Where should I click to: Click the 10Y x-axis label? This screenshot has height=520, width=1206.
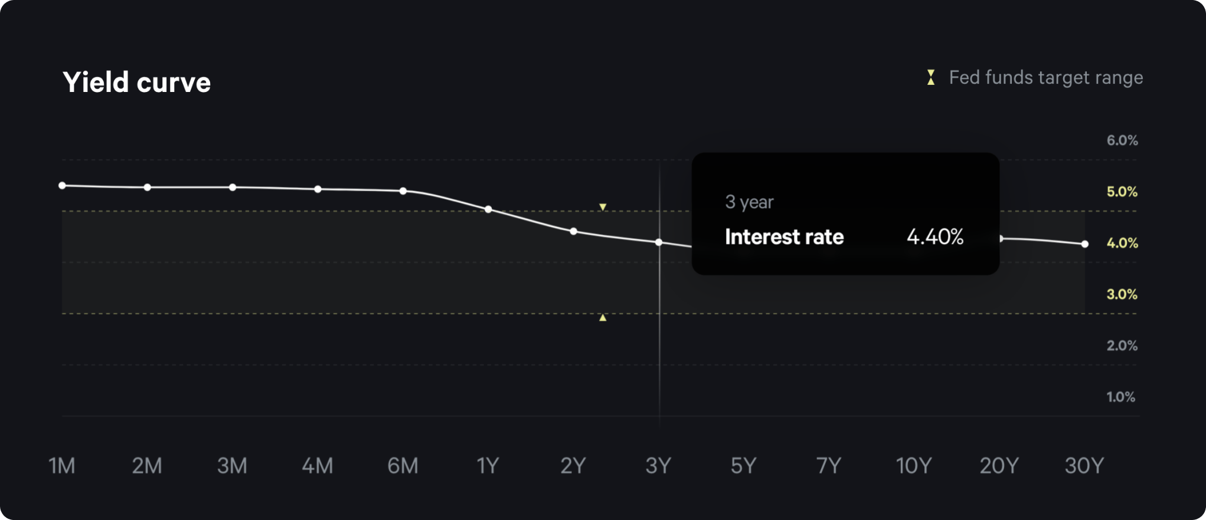914,466
